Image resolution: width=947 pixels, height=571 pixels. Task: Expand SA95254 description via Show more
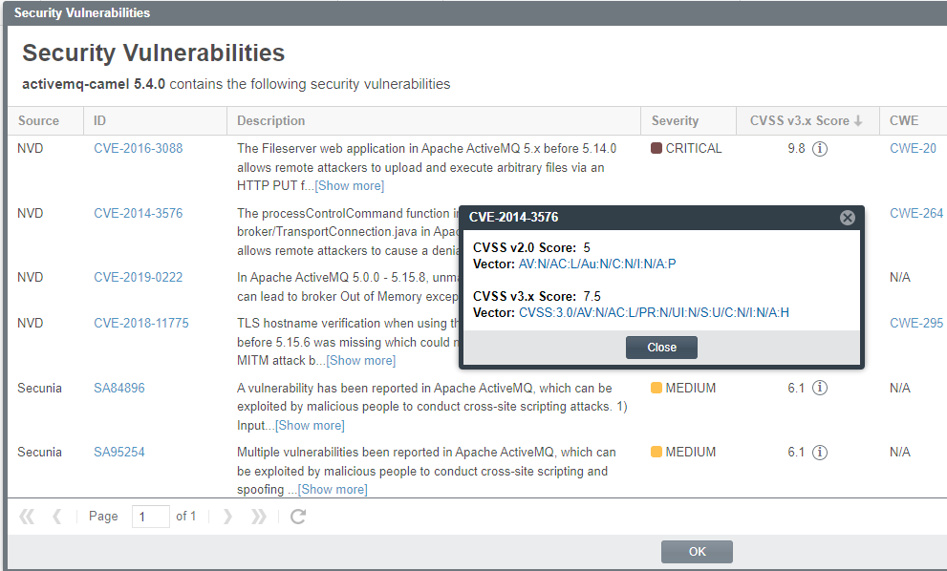pos(333,490)
